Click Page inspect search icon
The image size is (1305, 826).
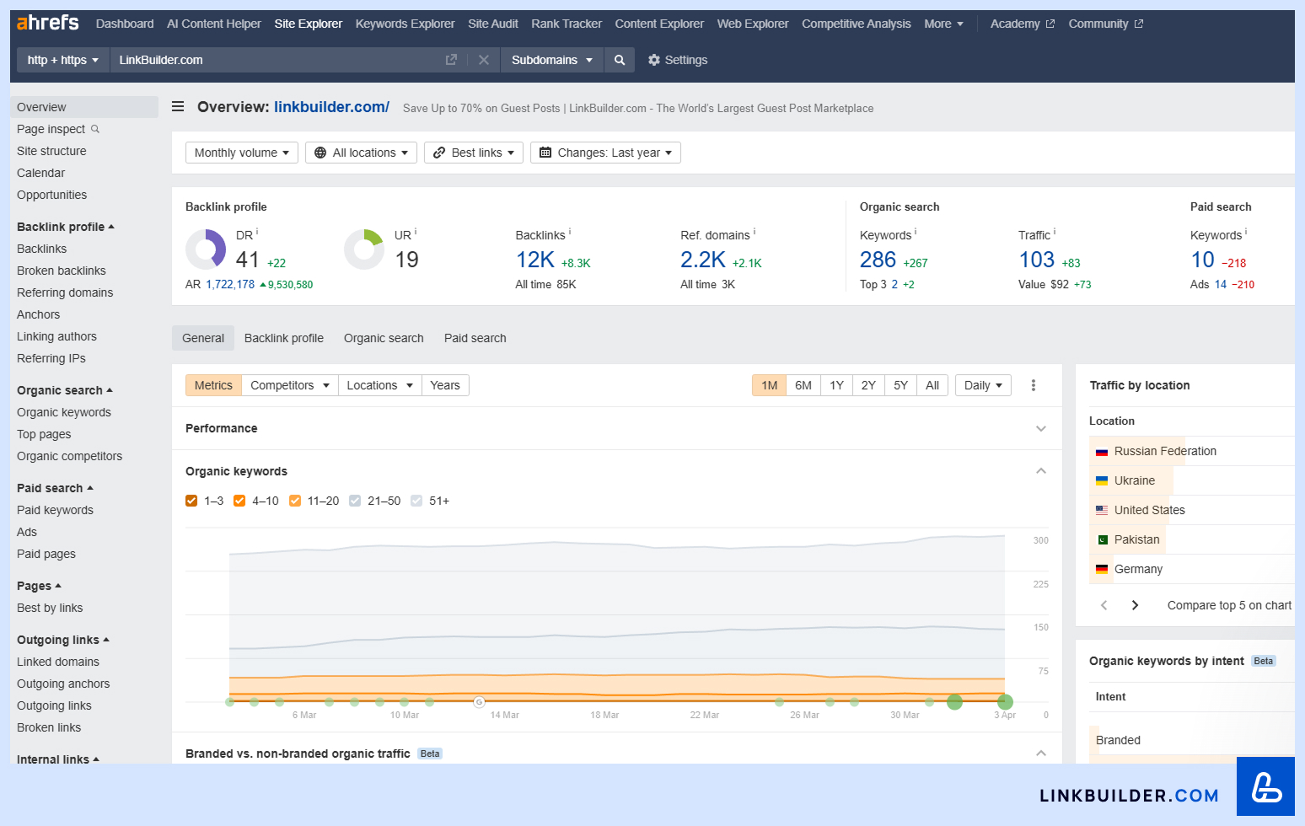click(x=95, y=129)
